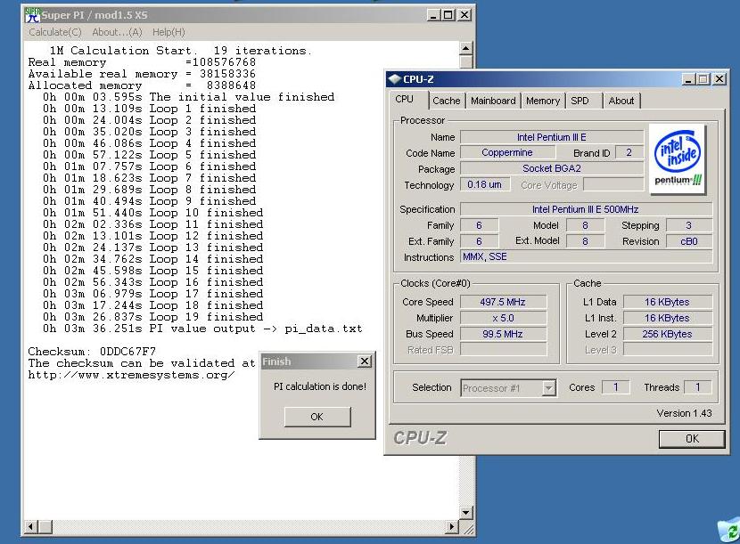Click the L1 Data value 16 KBytes
Screen dimensions: 740x544
coord(667,302)
